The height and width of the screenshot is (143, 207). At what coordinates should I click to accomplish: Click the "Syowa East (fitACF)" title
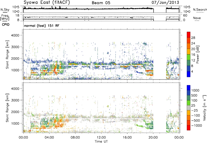47,2
